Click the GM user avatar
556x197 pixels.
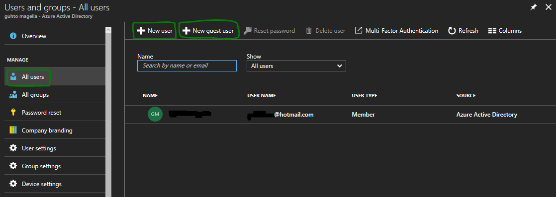point(155,114)
